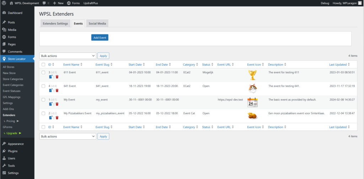Open the bottom Bulk actions dropdown
The height and width of the screenshot is (179, 364).
click(68, 136)
